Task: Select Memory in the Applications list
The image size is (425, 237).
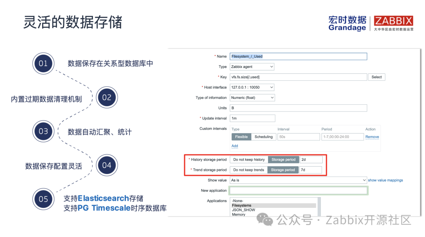Action: (274, 214)
